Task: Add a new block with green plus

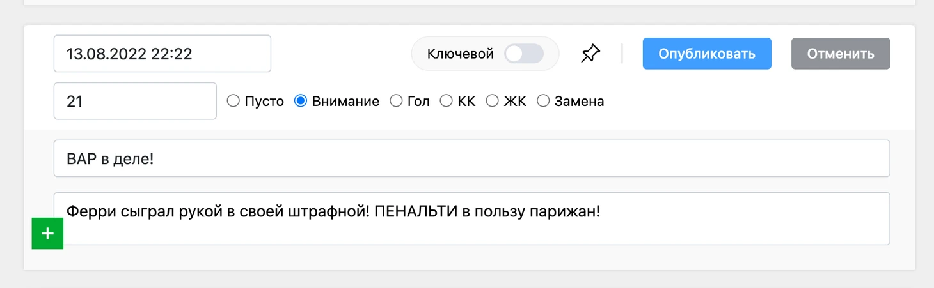Action: [x=47, y=234]
